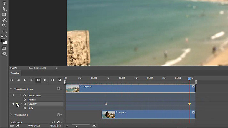Select top Layer 1 clip cityscape thumbnail
Screen dimensions: 228x128
(x=73, y=89)
